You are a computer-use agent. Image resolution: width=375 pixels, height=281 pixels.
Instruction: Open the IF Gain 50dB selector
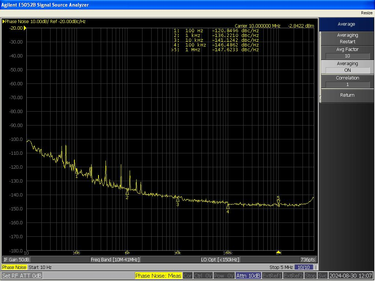pyautogui.click(x=16, y=259)
